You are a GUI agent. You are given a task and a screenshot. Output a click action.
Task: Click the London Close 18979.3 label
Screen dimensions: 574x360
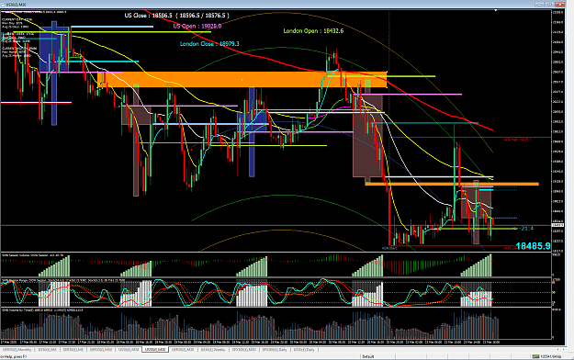[x=209, y=43]
